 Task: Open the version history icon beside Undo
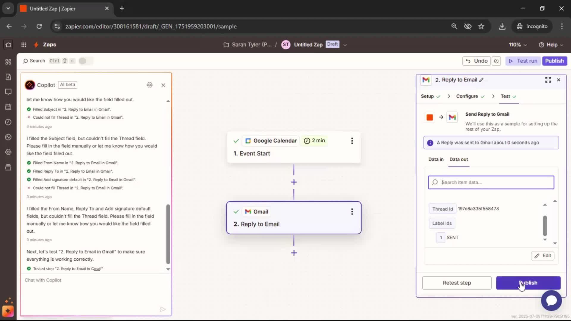[x=496, y=61]
